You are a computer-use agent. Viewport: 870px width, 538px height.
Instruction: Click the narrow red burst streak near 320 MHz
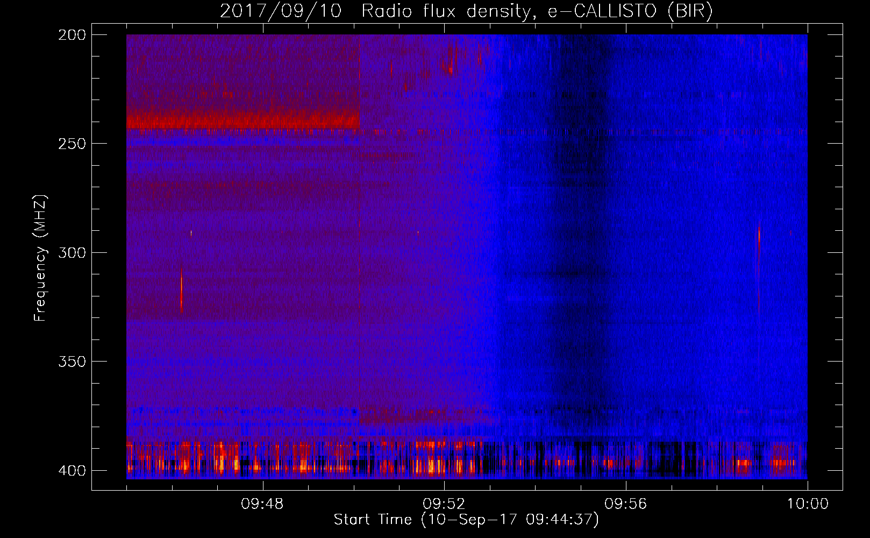[x=181, y=292]
